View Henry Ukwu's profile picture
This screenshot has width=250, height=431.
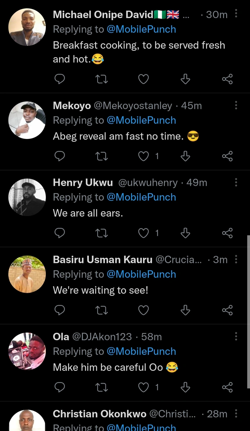point(27,197)
